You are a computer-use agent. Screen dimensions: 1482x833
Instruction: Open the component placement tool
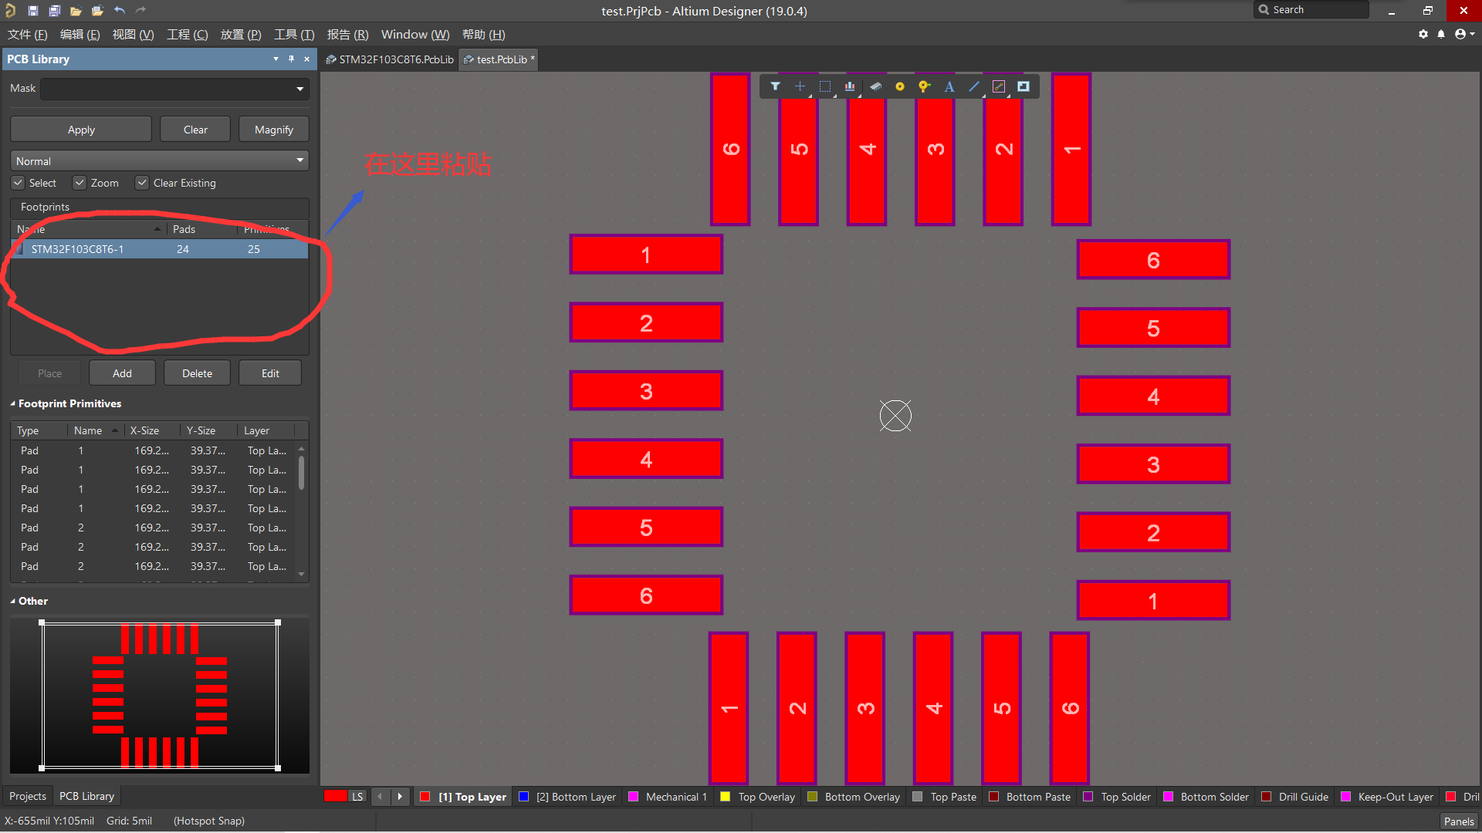[875, 86]
